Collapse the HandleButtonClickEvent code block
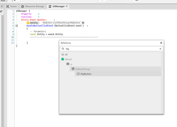The image size is (177, 127). coord(17,26)
